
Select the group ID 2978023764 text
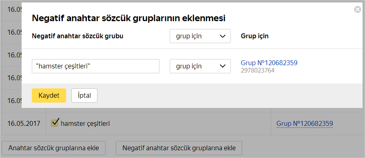(x=258, y=70)
